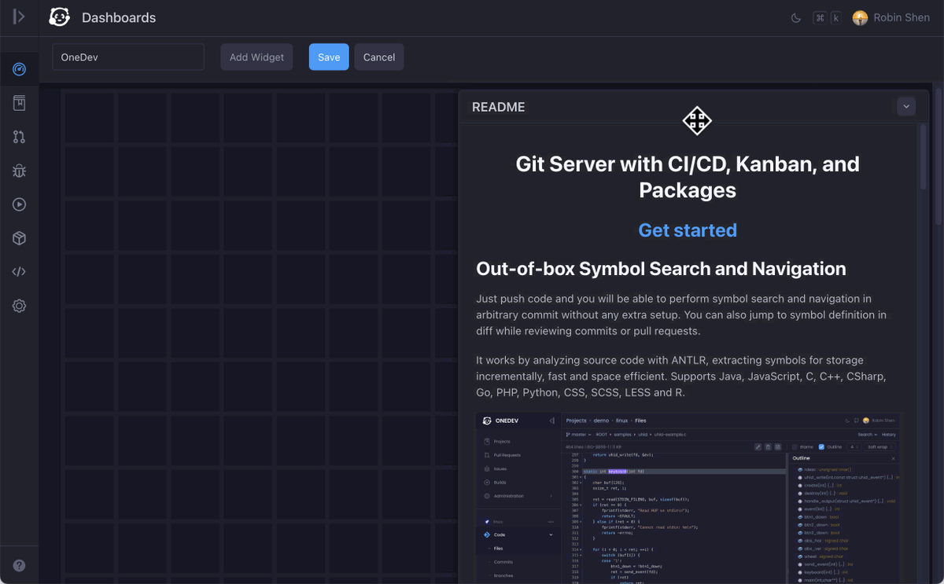Open the README widget options dropdown

pos(906,107)
